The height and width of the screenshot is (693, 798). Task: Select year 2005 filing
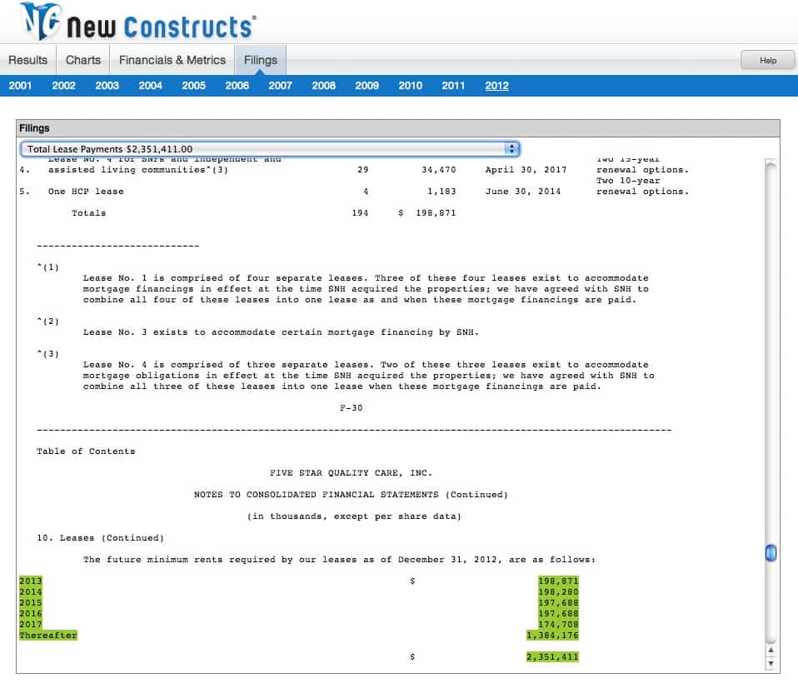pyautogui.click(x=194, y=86)
